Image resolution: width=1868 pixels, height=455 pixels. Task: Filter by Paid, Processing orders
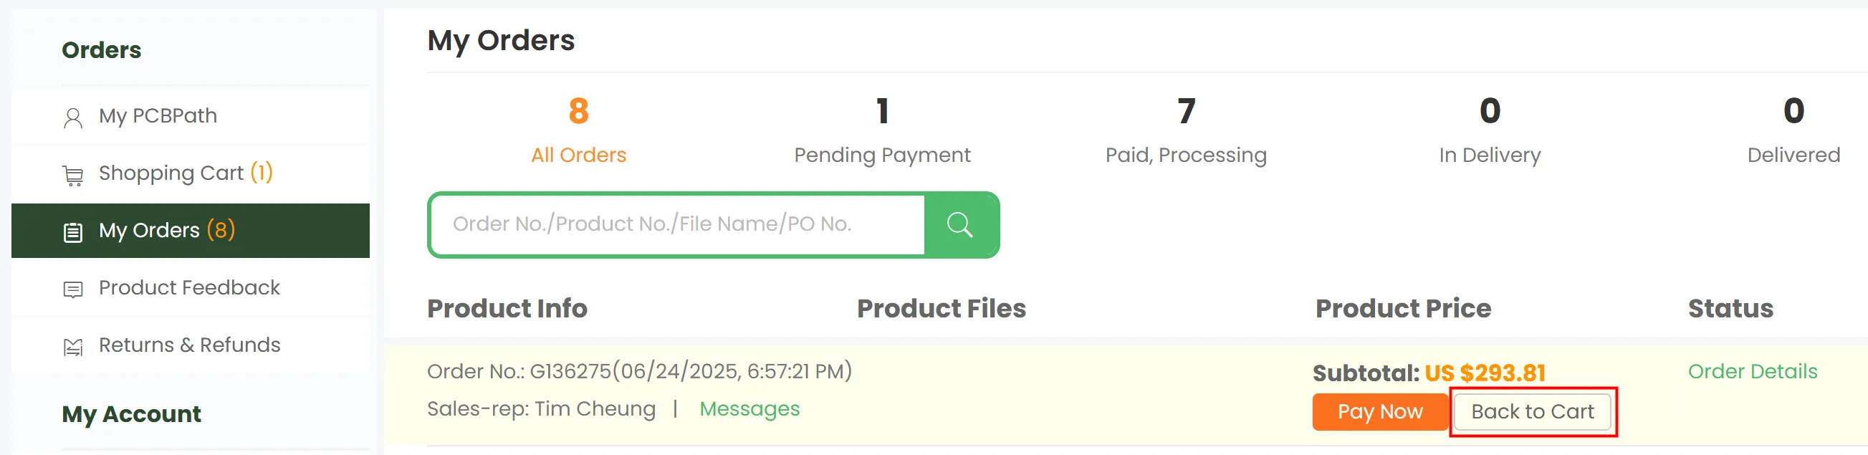click(1186, 131)
